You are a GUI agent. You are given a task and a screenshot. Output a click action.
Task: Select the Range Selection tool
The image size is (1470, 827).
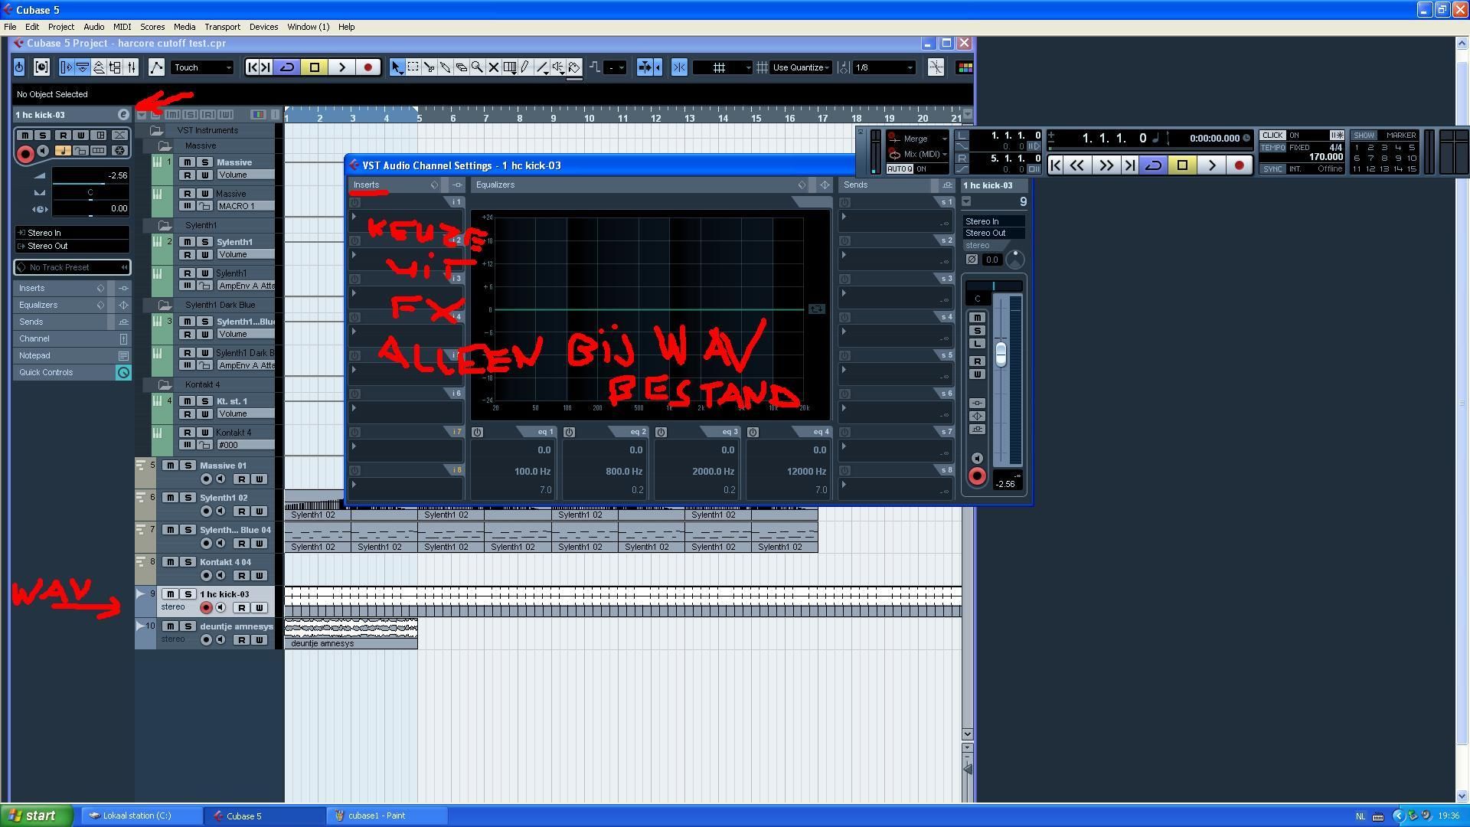(413, 67)
